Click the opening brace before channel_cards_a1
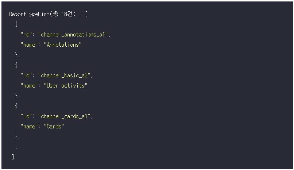 point(16,106)
